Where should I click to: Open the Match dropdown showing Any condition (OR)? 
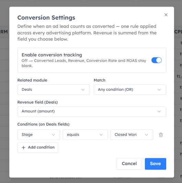pos(130,89)
